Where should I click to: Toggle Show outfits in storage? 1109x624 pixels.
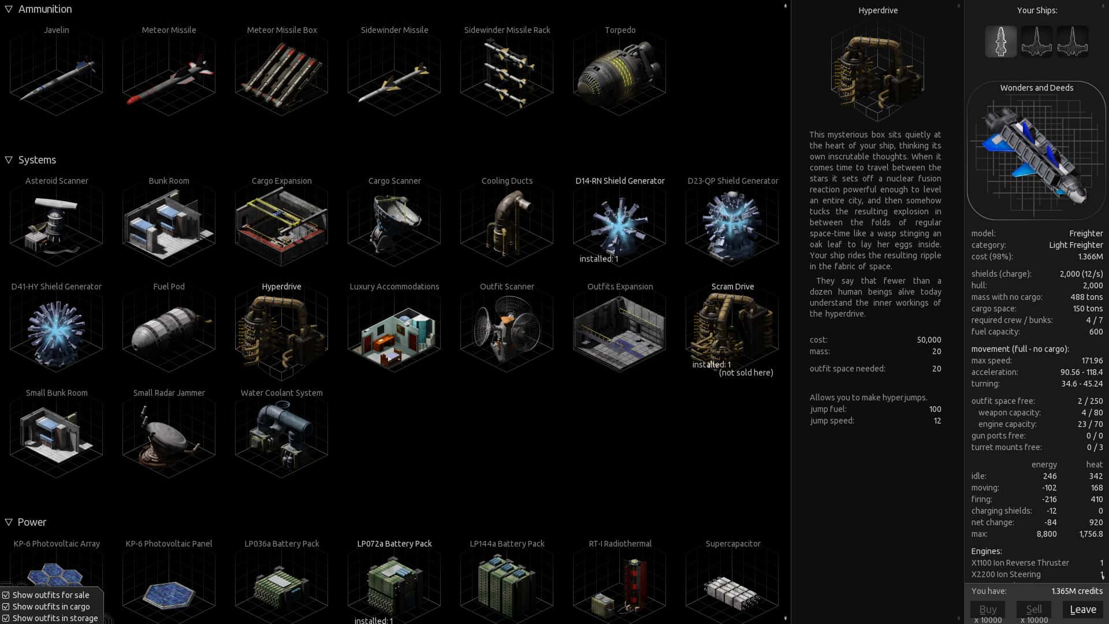click(6, 618)
